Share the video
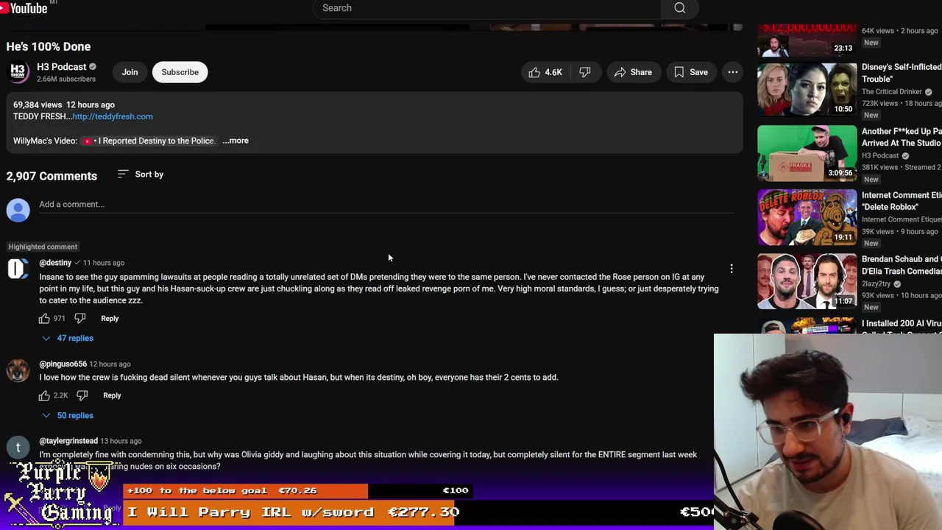Image resolution: width=942 pixels, height=530 pixels. point(633,72)
